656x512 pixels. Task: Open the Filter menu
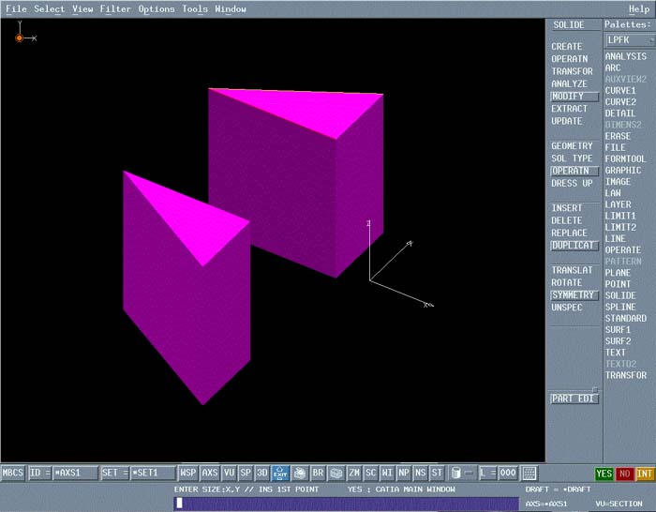pyautogui.click(x=115, y=9)
